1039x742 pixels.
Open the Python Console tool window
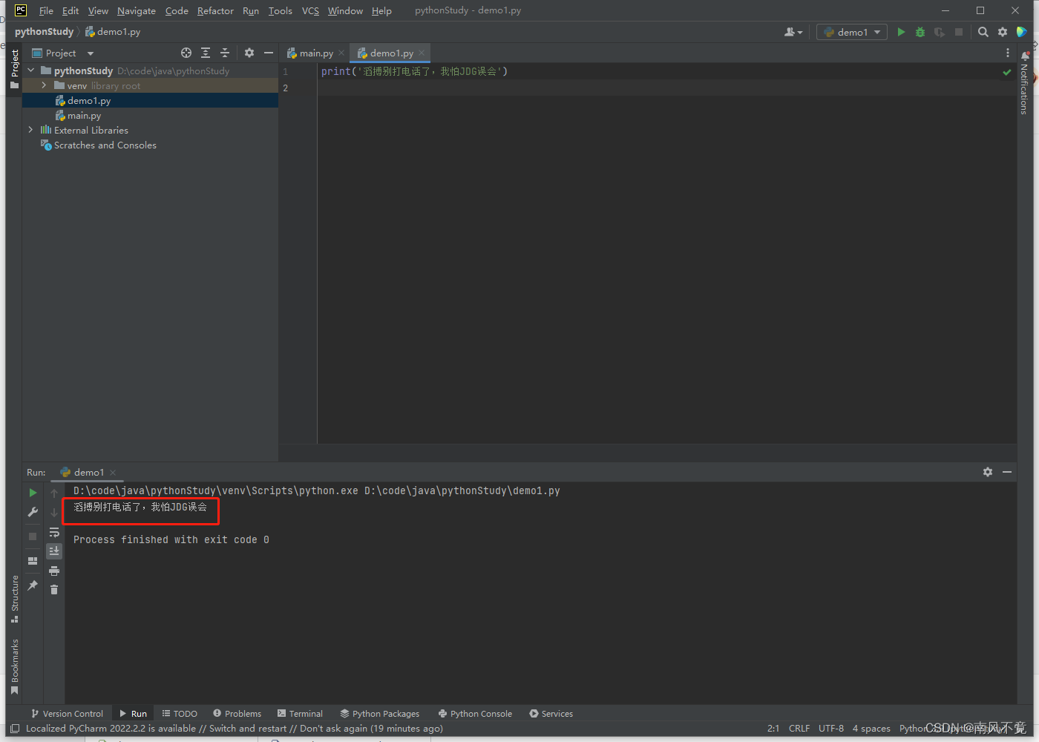coord(475,714)
